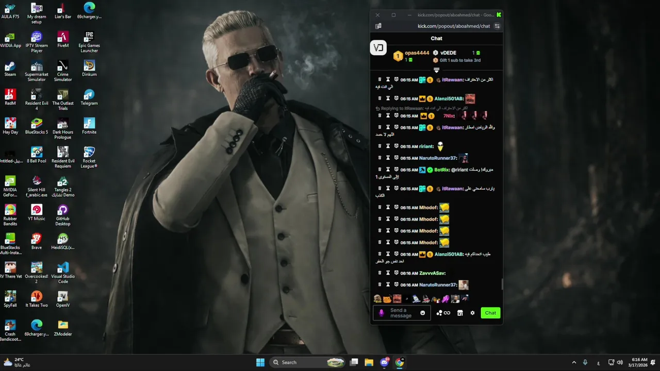Click username NarutoRunner37 at 06:16 AM
660x371 pixels.
coord(438,285)
